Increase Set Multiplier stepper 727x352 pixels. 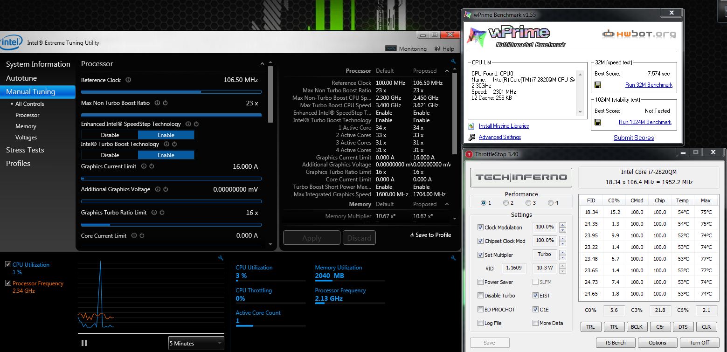coord(563,253)
